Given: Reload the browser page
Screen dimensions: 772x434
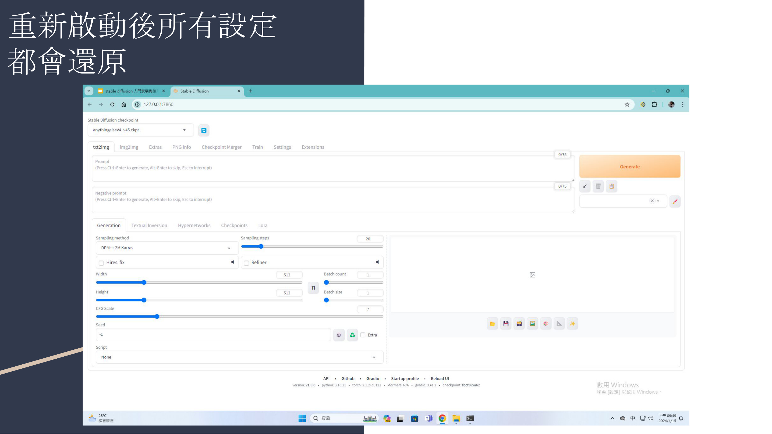Looking at the screenshot, I should [112, 104].
